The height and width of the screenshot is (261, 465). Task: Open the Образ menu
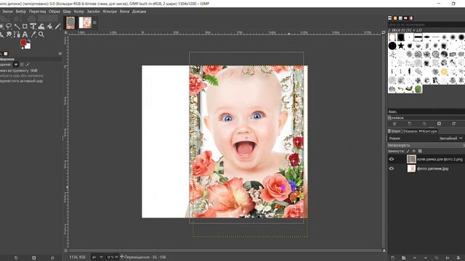[54, 12]
